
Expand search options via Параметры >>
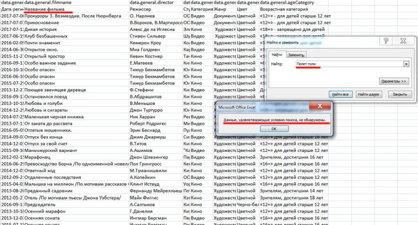click(x=393, y=81)
